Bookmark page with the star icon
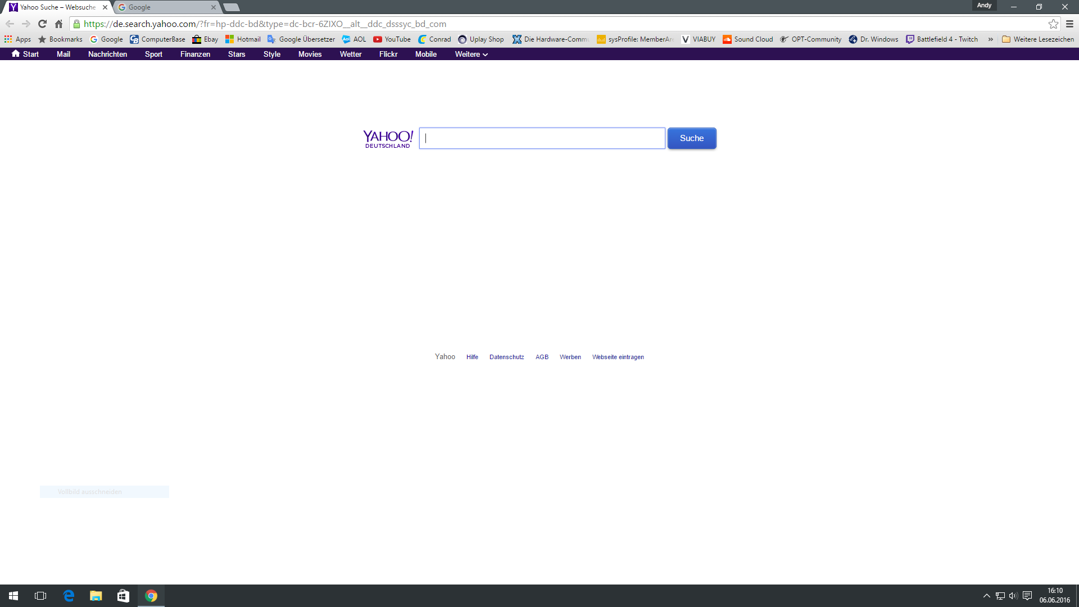The height and width of the screenshot is (607, 1079). [x=1053, y=24]
